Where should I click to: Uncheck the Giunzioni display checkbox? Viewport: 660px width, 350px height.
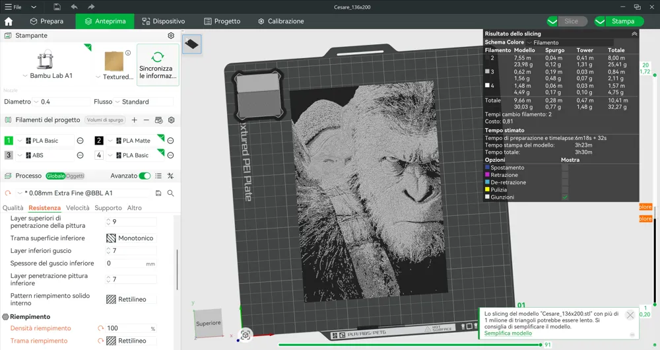(565, 197)
